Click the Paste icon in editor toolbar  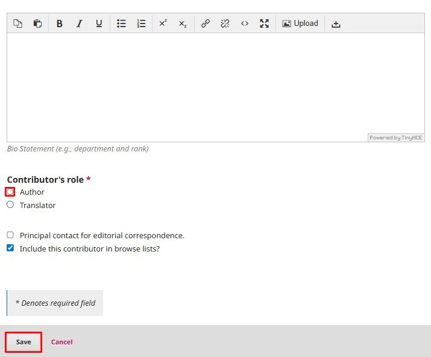coord(37,24)
